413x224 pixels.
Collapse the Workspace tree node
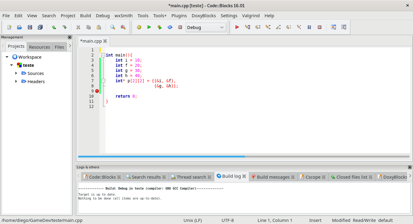7,57
